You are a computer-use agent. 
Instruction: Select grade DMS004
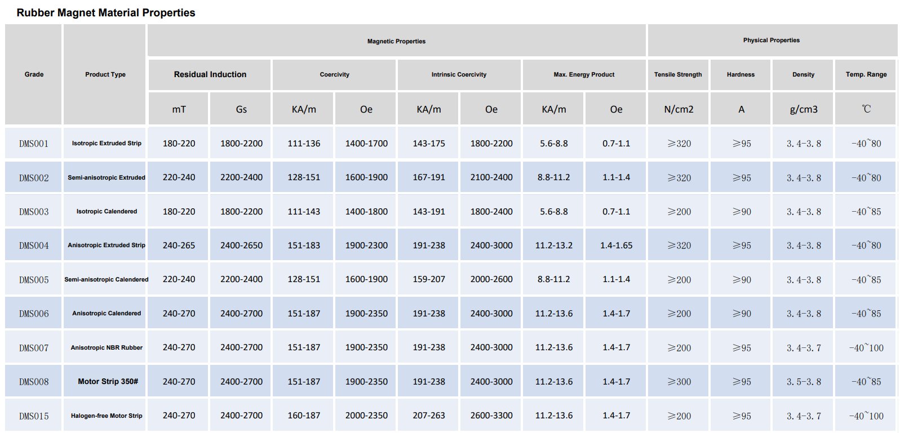pos(34,245)
